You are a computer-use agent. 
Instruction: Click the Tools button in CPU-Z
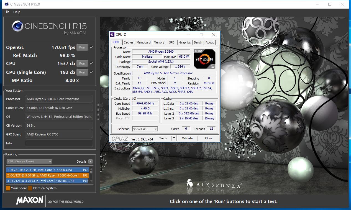pos(163,138)
